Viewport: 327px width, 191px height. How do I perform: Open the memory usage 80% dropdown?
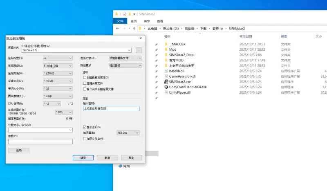point(64,112)
